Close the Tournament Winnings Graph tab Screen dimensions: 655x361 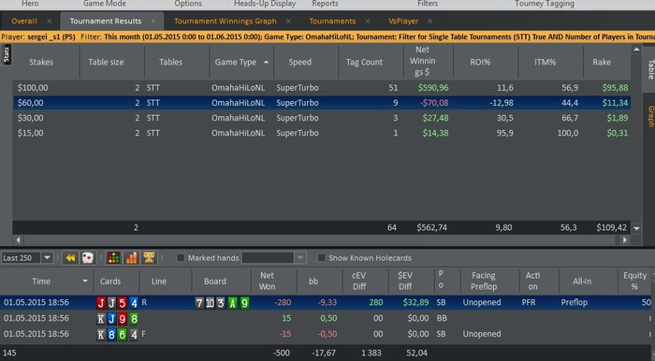(x=288, y=21)
